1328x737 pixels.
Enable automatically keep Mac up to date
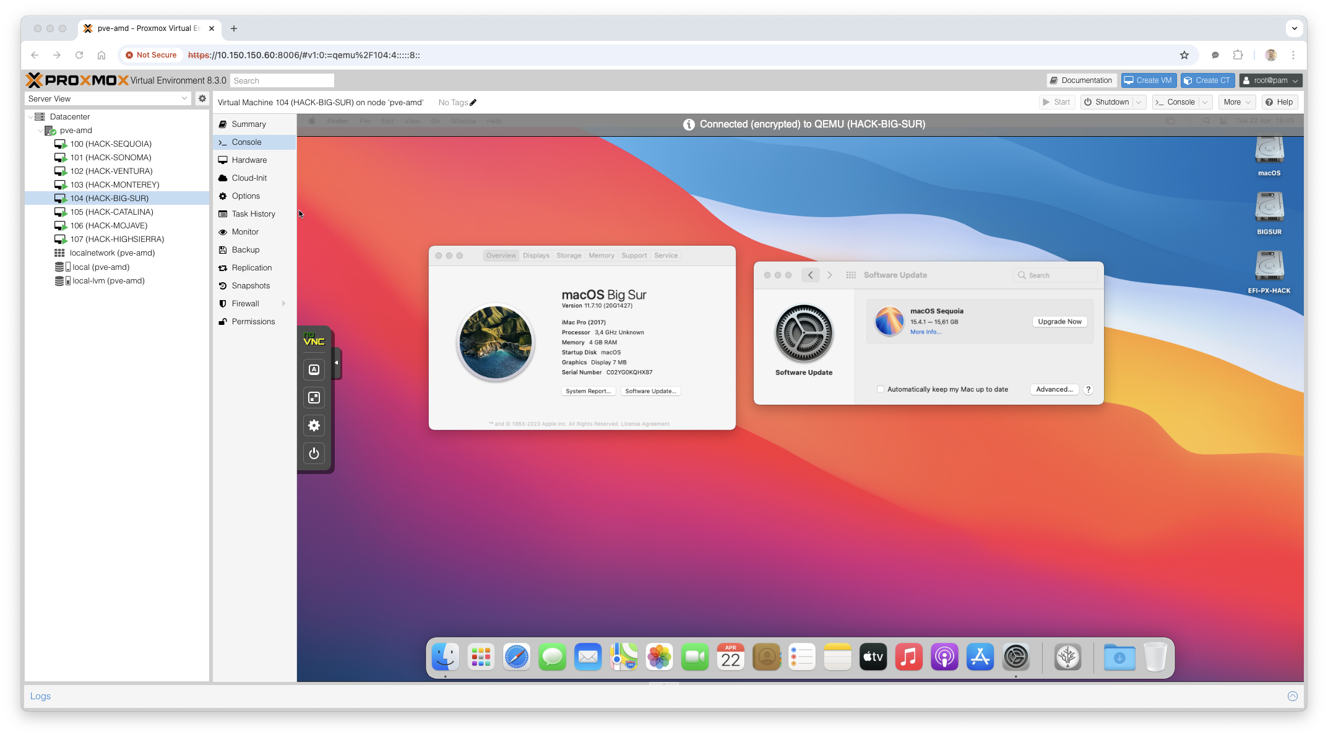(880, 389)
